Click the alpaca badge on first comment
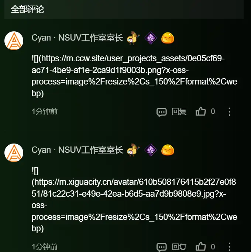Image resolution: width=251 pixels, height=252 pixels. pos(133,38)
